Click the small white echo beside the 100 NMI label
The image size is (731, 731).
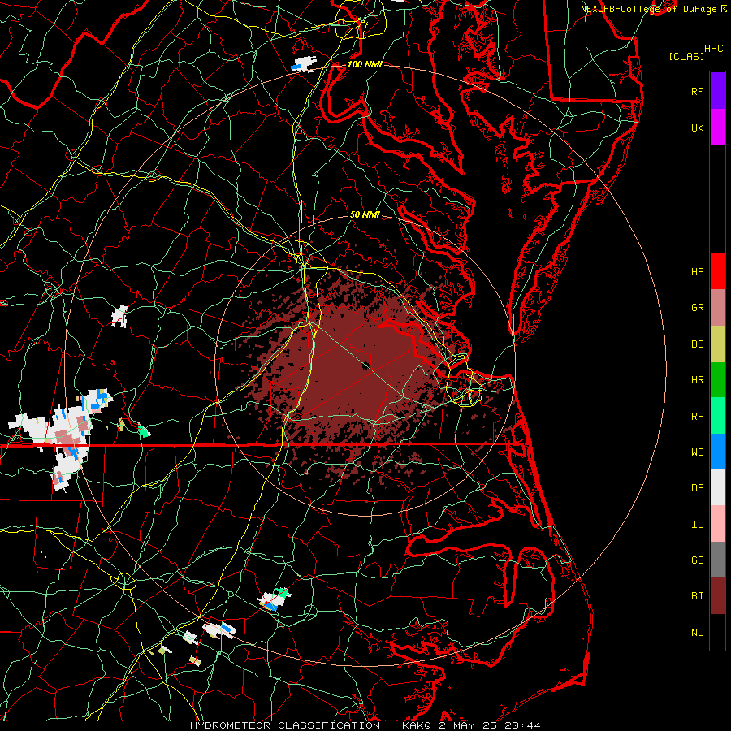[x=304, y=64]
